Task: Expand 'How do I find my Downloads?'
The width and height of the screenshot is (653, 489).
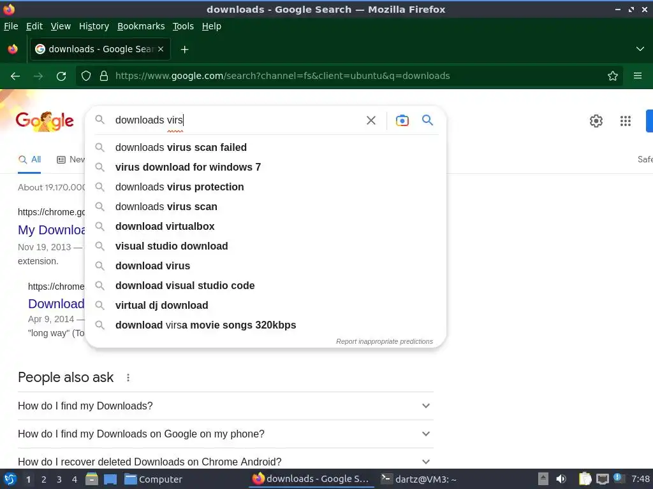Action: point(226,406)
